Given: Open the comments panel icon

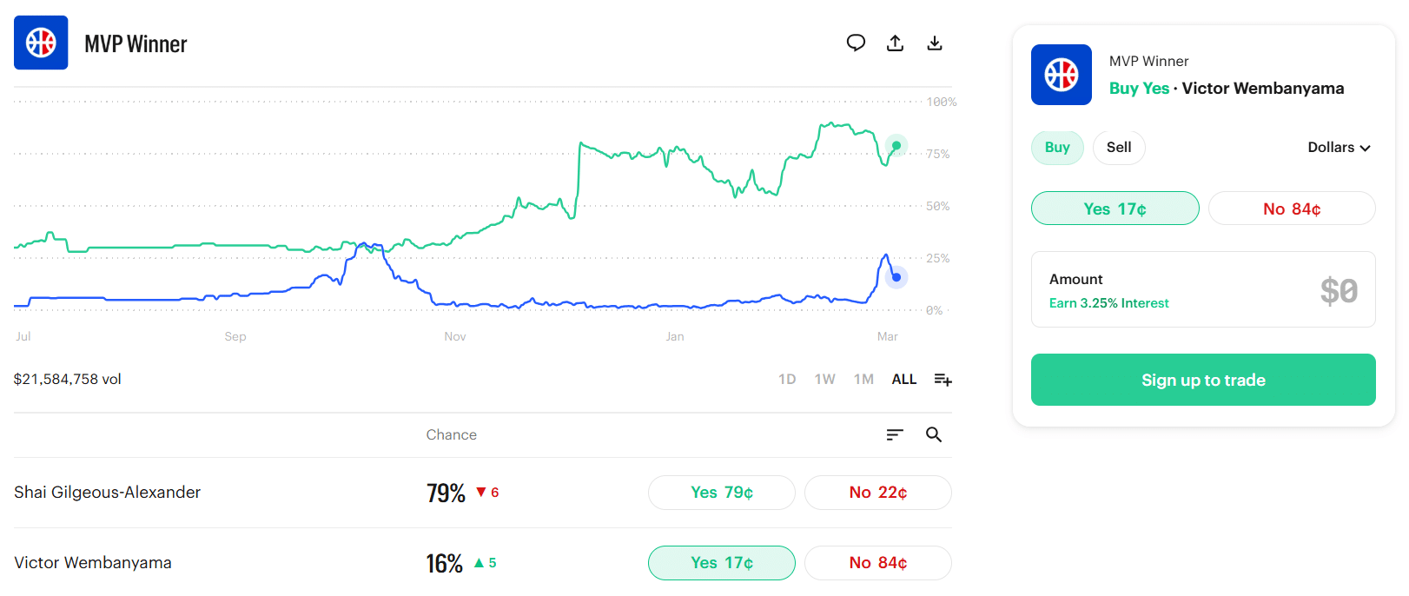Looking at the screenshot, I should [x=856, y=42].
